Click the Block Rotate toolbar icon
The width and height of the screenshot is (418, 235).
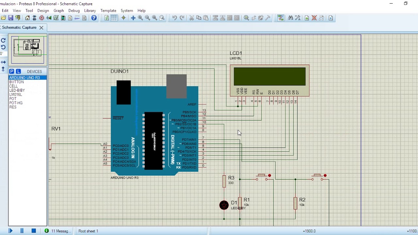[x=230, y=18]
